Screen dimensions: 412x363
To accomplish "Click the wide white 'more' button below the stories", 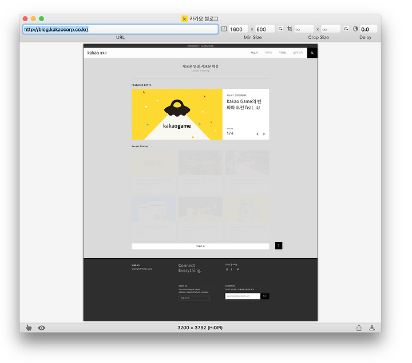I will [x=200, y=246].
